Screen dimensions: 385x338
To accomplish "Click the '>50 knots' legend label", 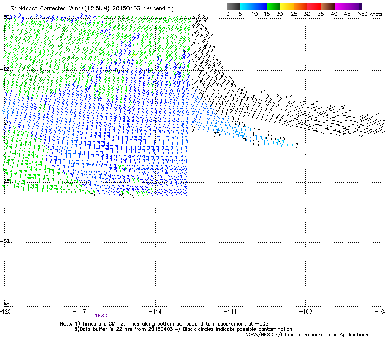I will click(370, 14).
